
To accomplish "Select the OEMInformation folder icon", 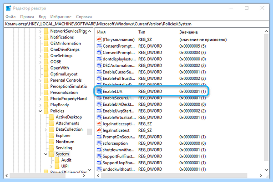I will click(46, 44).
